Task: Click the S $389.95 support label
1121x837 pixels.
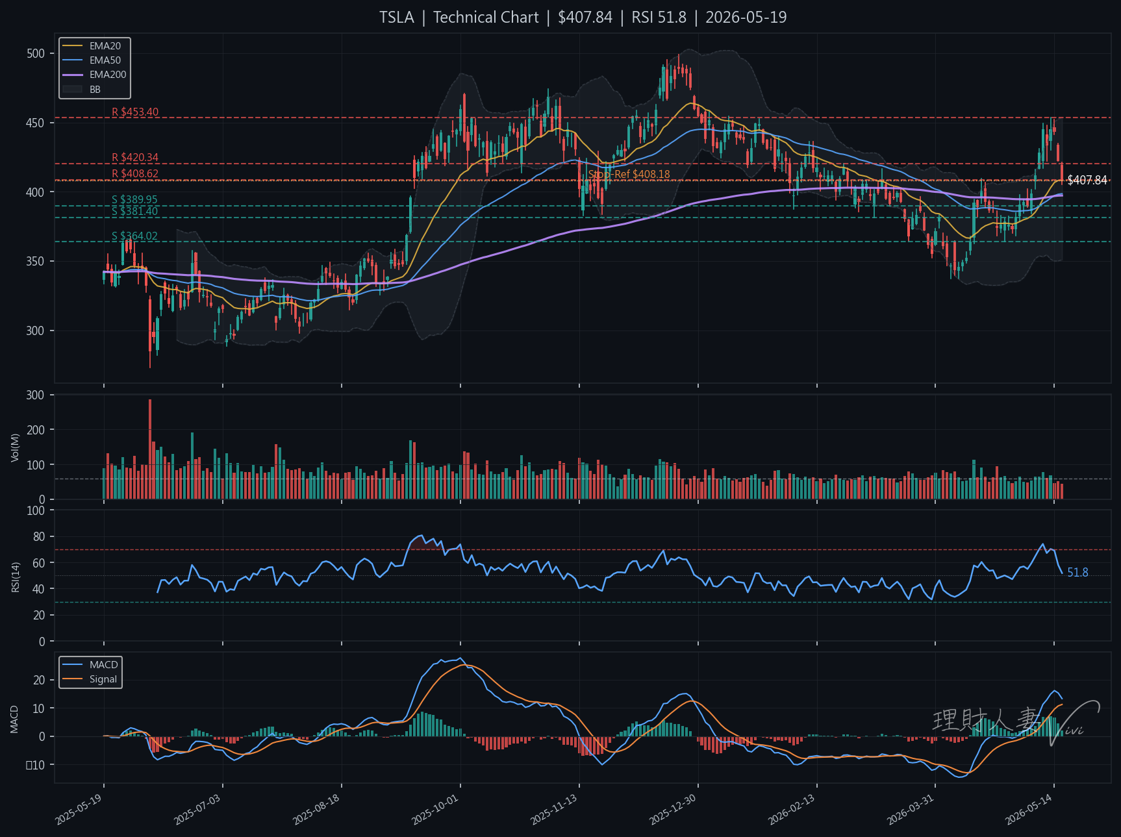Action: pyautogui.click(x=134, y=200)
